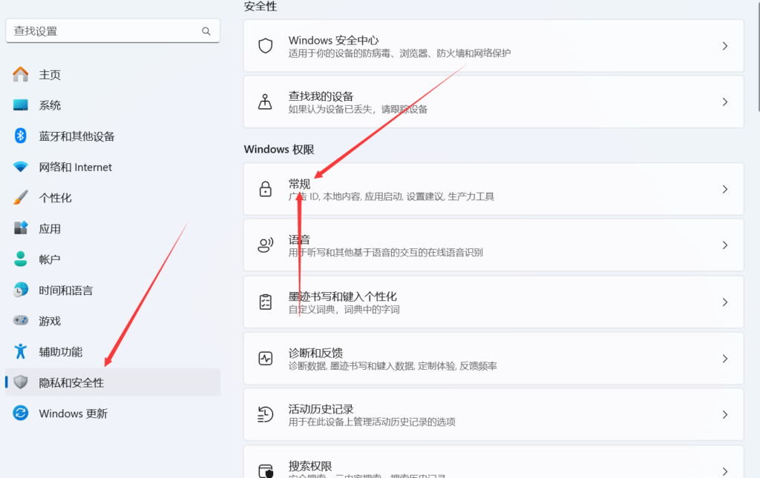Image resolution: width=760 pixels, height=478 pixels.
Task: Open Windows 更新 page
Action: click(x=113, y=414)
